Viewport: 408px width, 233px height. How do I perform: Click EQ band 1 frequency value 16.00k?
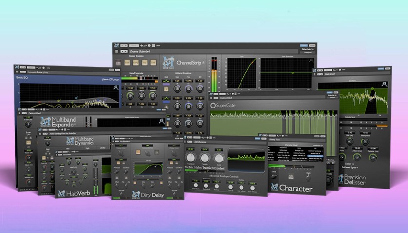pos(188,81)
